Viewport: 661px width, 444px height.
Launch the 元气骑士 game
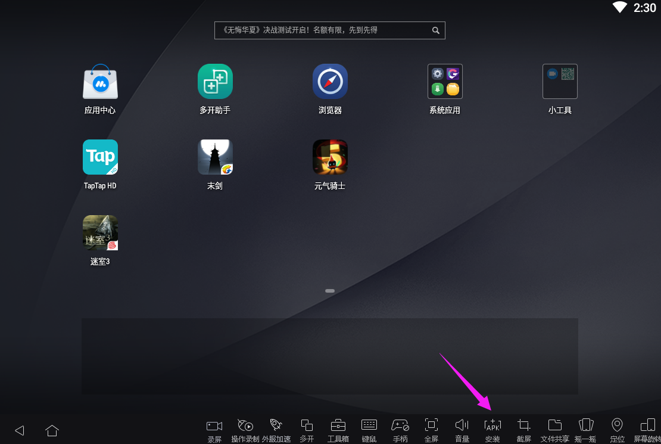pyautogui.click(x=330, y=157)
